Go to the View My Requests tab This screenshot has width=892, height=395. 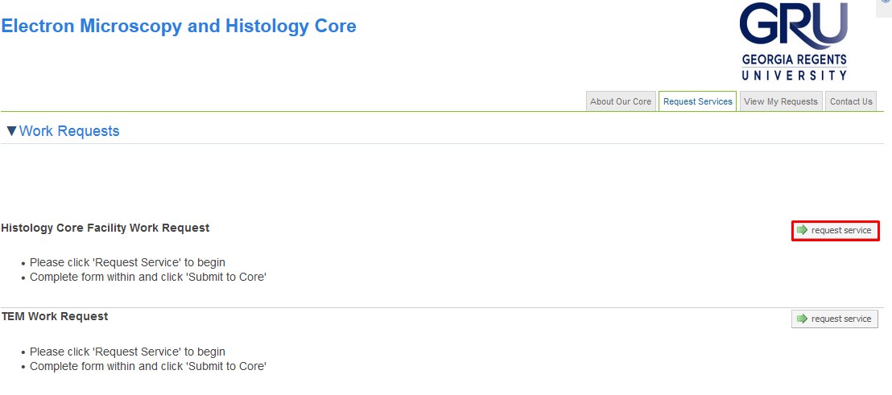coord(781,101)
